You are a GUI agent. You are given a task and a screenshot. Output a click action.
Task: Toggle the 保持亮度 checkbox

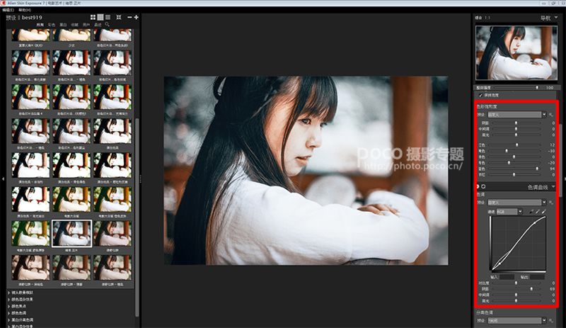[x=481, y=95]
